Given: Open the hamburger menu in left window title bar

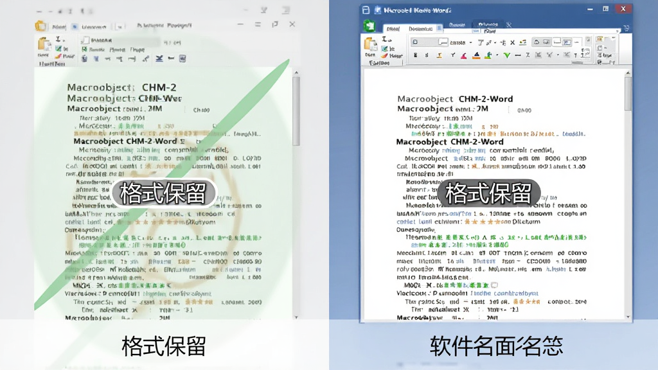Looking at the screenshot, I should click(x=258, y=24).
